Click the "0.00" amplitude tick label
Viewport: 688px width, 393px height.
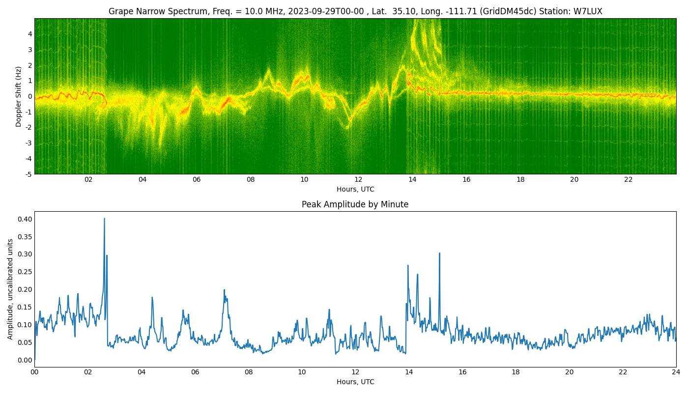pos(26,360)
